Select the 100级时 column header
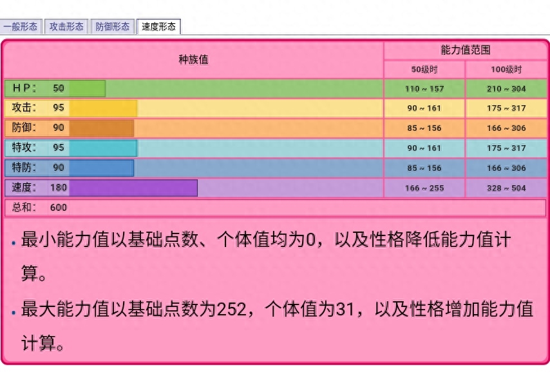Image resolution: width=550 pixels, height=387 pixels. pos(506,70)
